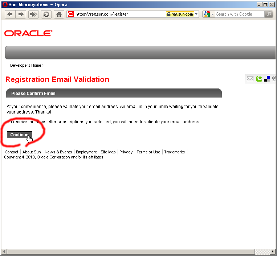Click the green Technorati share icon
Screen dimensions: 277x256
[x=259, y=79]
